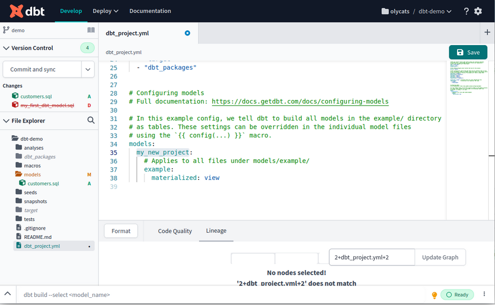Click the code minimap preview
The image size is (495, 305).
pyautogui.click(x=468, y=78)
